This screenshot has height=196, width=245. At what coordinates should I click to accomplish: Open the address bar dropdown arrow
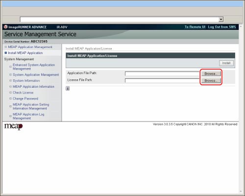coord(221,20)
